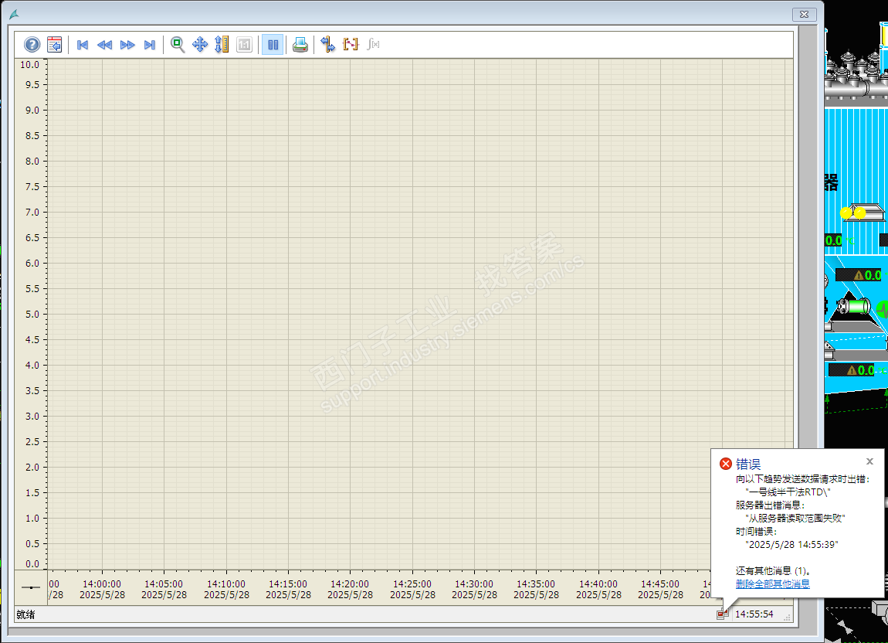
Task: Go to next data record
Action: [127, 45]
